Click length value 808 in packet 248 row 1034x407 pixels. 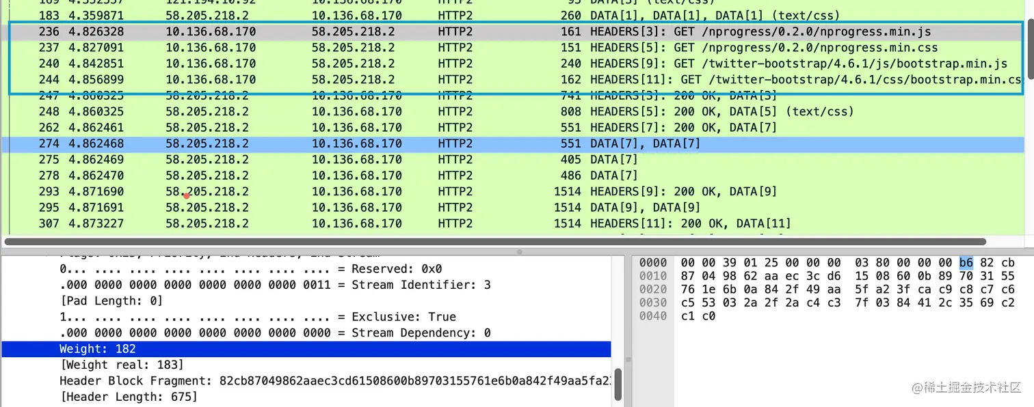(x=570, y=111)
